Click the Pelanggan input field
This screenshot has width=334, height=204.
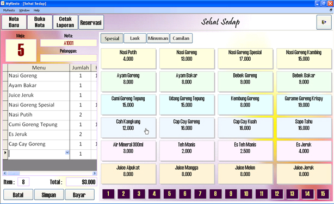[69, 58]
